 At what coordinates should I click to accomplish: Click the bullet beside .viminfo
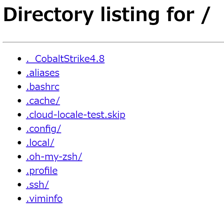click(19, 199)
